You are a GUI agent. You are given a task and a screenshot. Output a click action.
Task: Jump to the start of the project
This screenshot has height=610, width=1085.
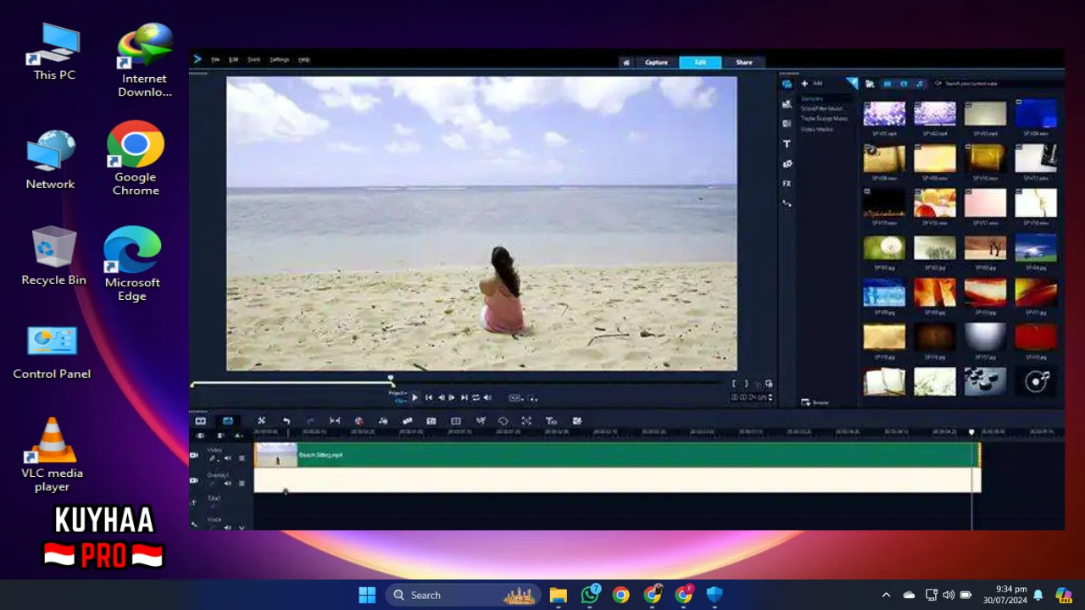click(x=429, y=397)
